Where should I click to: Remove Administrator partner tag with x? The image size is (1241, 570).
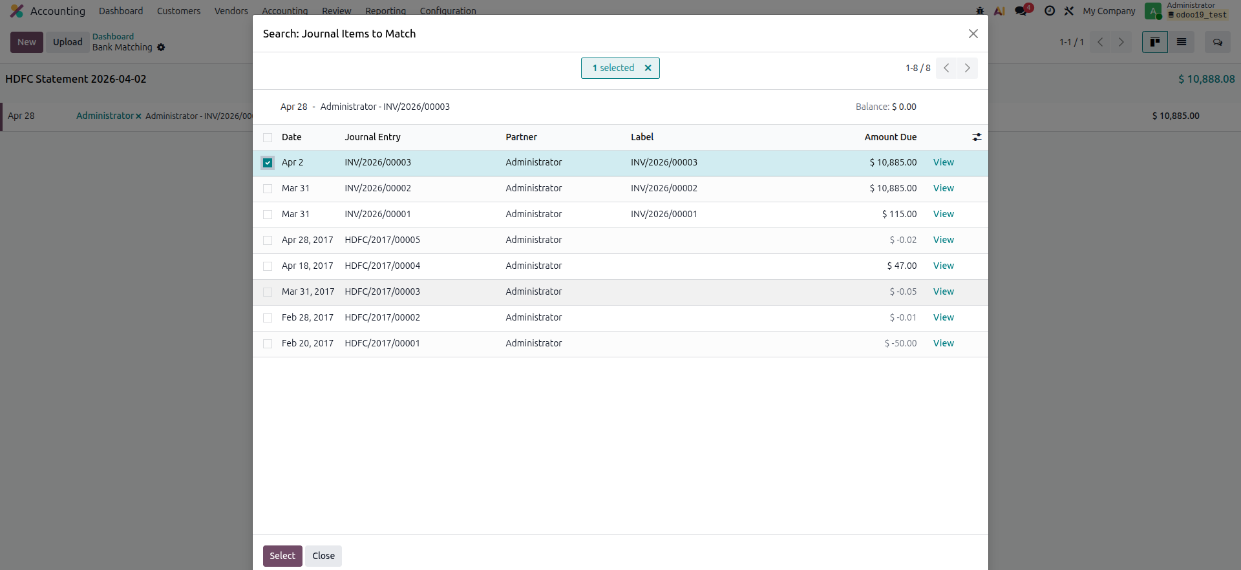point(138,116)
